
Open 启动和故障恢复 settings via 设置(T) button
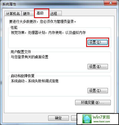(98, 91)
